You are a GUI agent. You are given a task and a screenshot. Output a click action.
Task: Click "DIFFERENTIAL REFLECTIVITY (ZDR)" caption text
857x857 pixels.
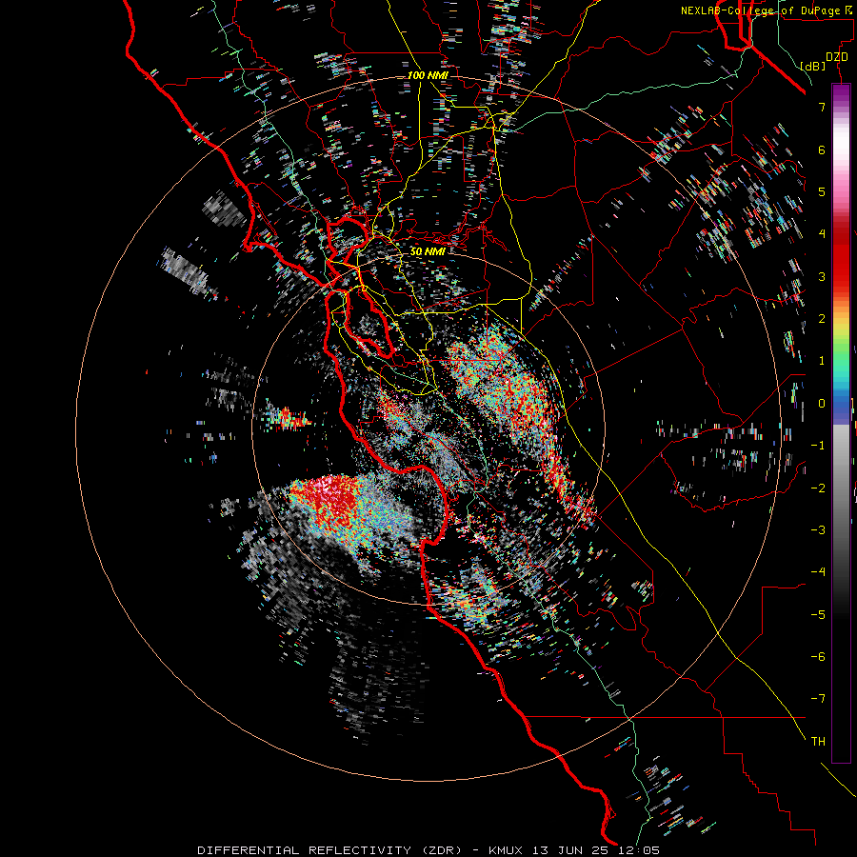[x=329, y=850]
